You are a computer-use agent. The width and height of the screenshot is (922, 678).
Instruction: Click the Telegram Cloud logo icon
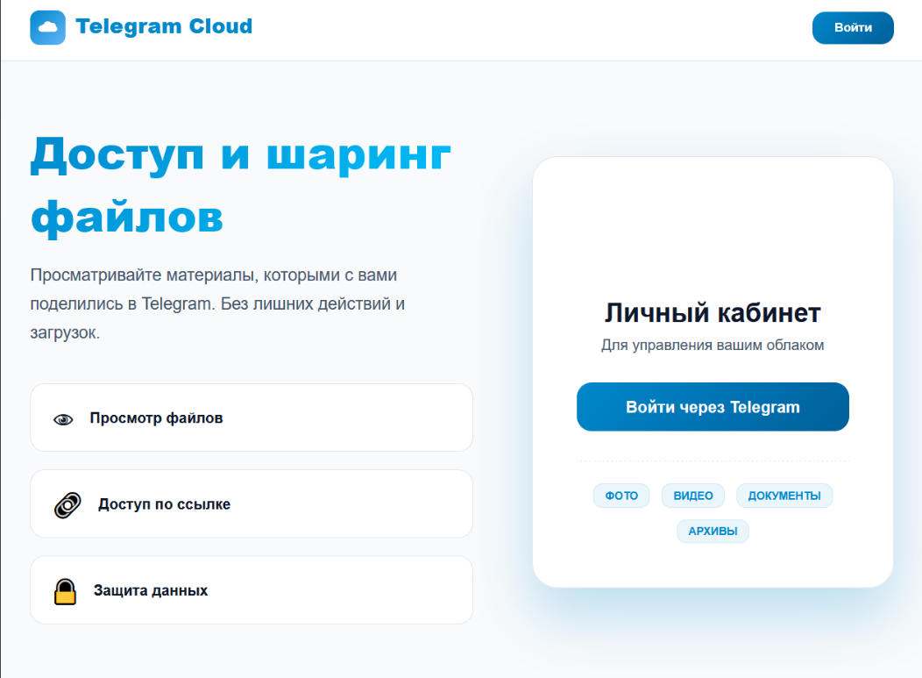[47, 28]
